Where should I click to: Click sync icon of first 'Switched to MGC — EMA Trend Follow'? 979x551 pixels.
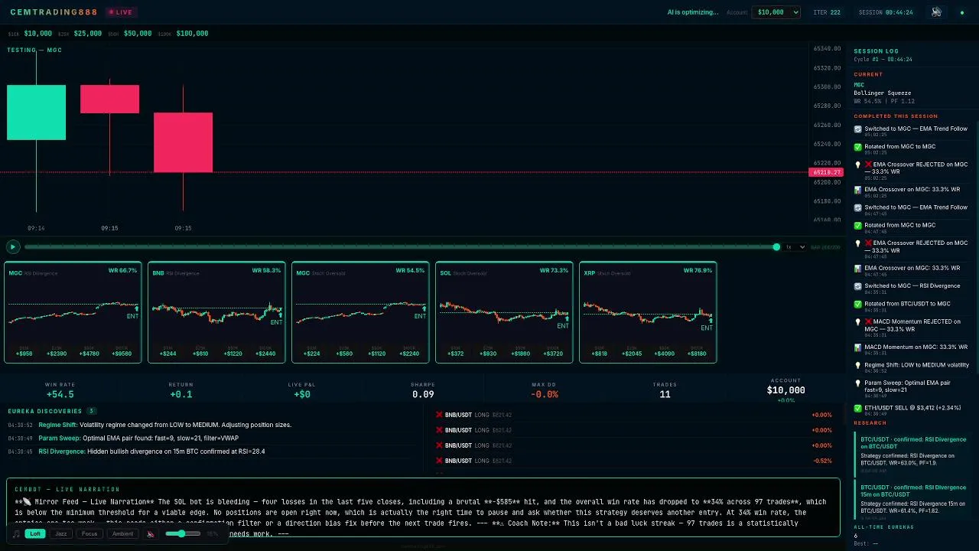click(858, 129)
